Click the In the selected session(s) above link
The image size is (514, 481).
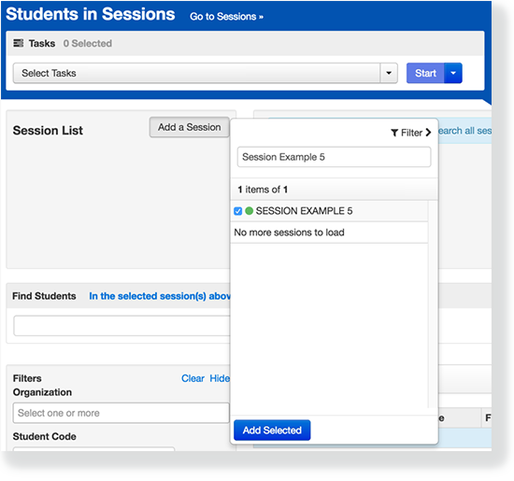click(x=160, y=296)
